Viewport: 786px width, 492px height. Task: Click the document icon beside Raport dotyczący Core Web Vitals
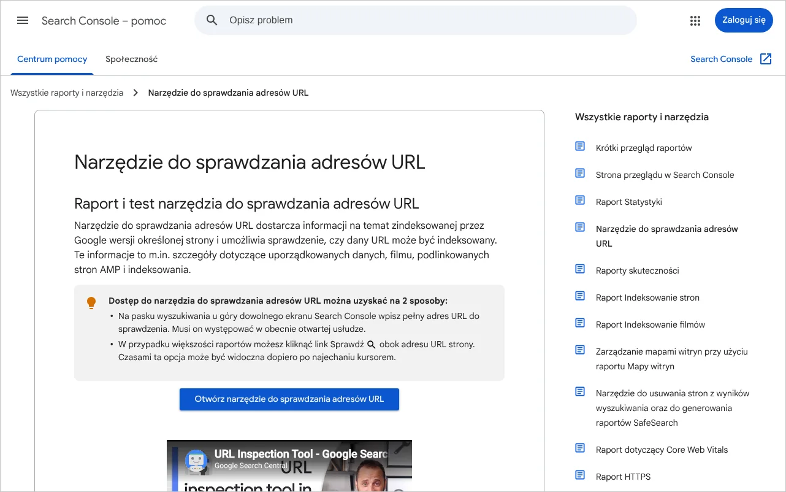click(x=580, y=448)
